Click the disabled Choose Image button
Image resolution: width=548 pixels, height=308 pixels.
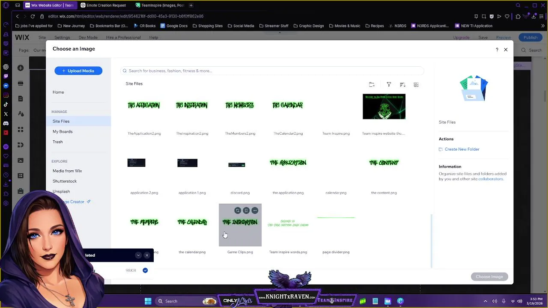(489, 277)
